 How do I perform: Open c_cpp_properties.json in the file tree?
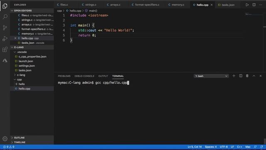(32, 57)
